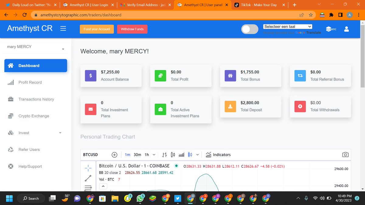Image resolution: width=365 pixels, height=205 pixels.
Task: Open the Dashboard sidebar item
Action: pyautogui.click(x=36, y=66)
